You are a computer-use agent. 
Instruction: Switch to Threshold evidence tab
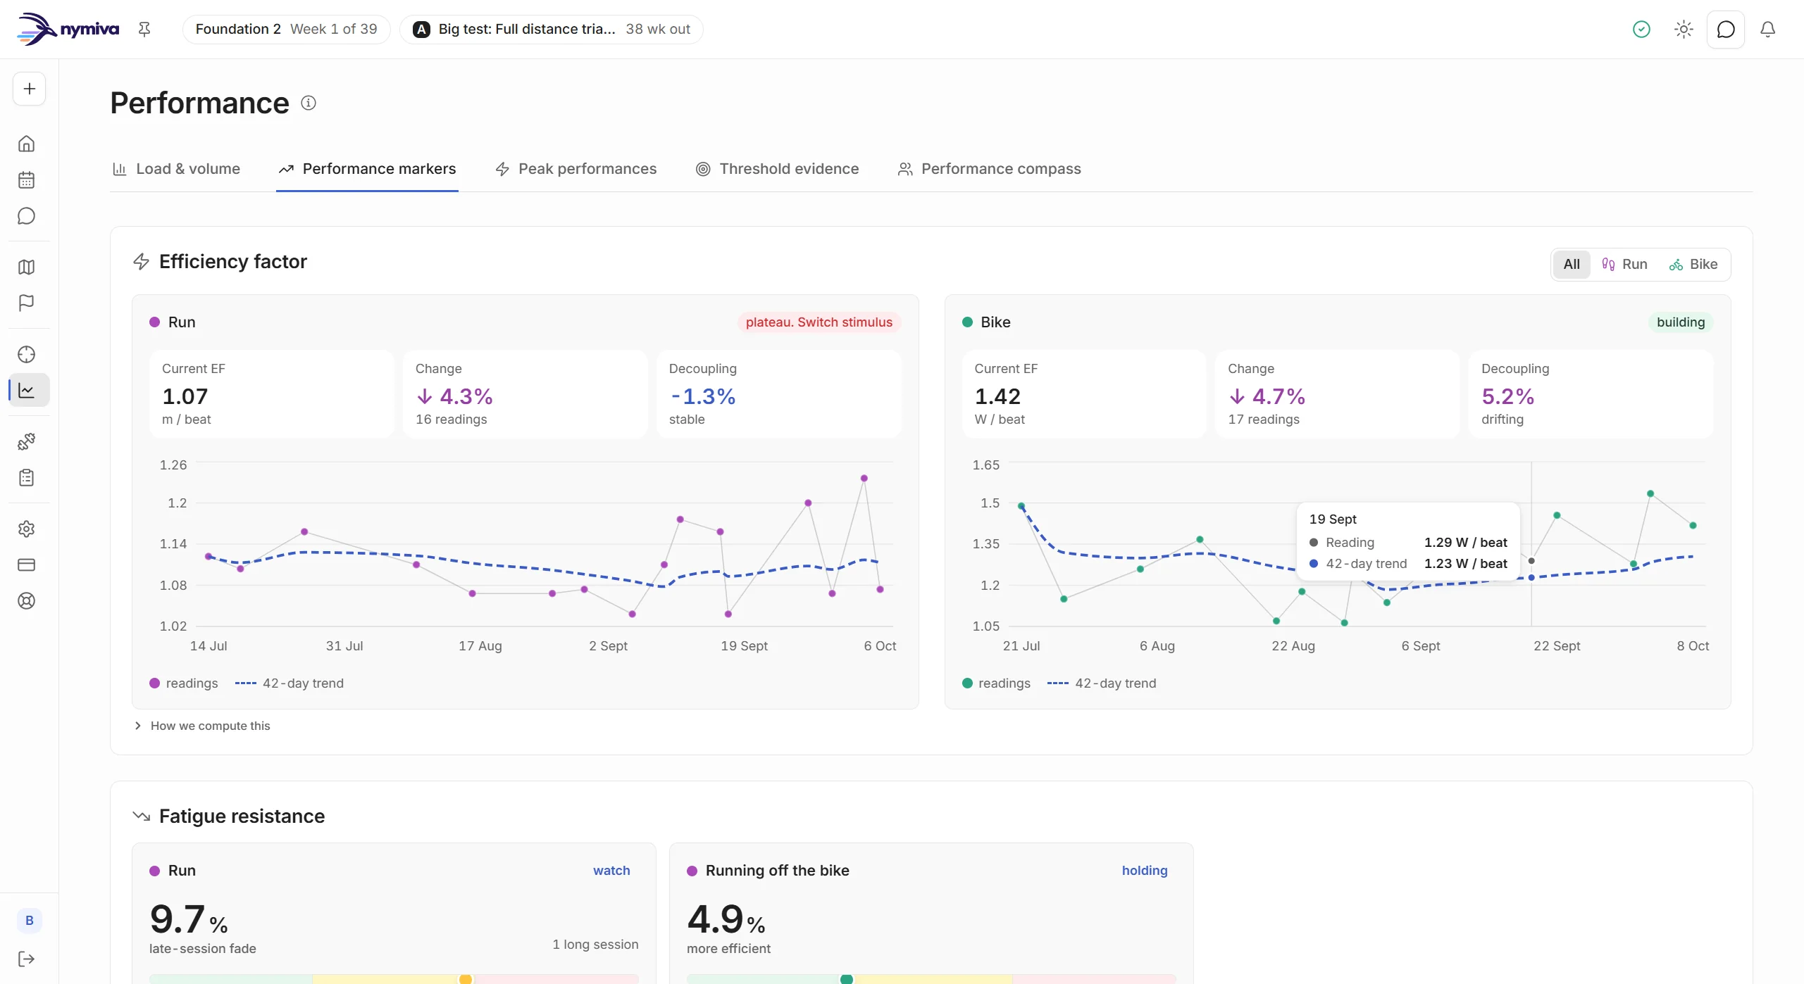point(778,169)
